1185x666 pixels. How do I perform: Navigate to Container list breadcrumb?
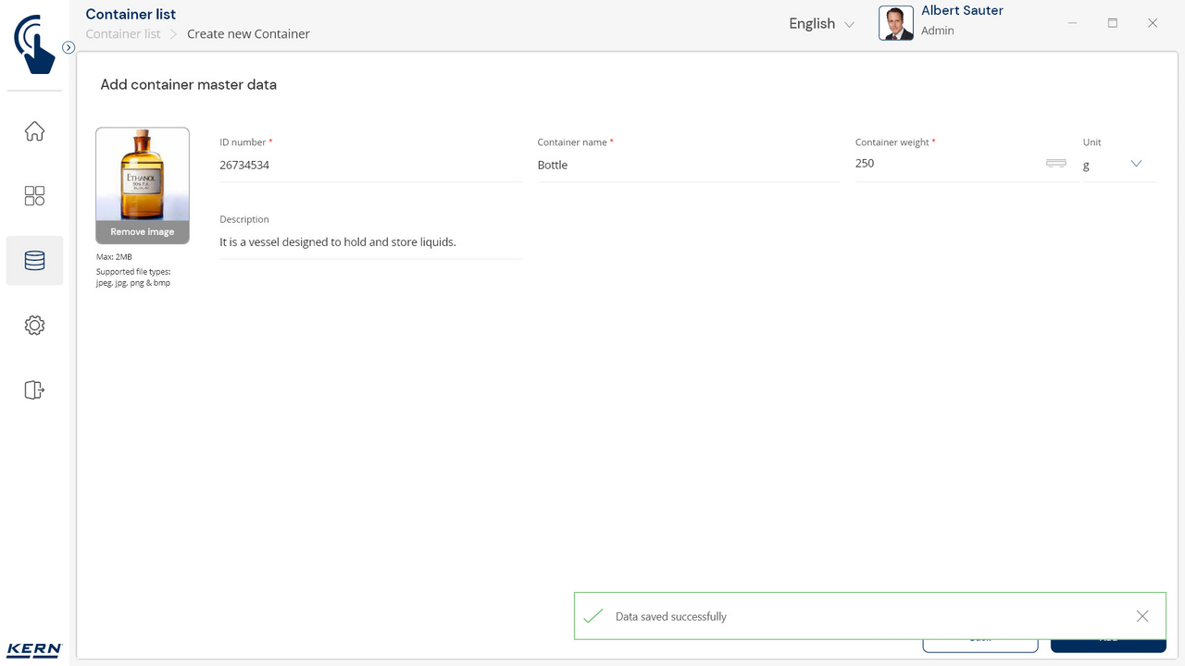tap(123, 34)
